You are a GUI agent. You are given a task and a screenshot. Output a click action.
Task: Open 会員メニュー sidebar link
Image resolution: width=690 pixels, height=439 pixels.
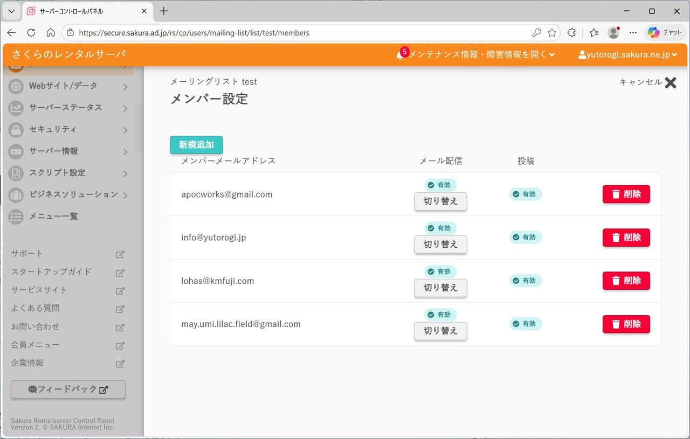point(35,345)
